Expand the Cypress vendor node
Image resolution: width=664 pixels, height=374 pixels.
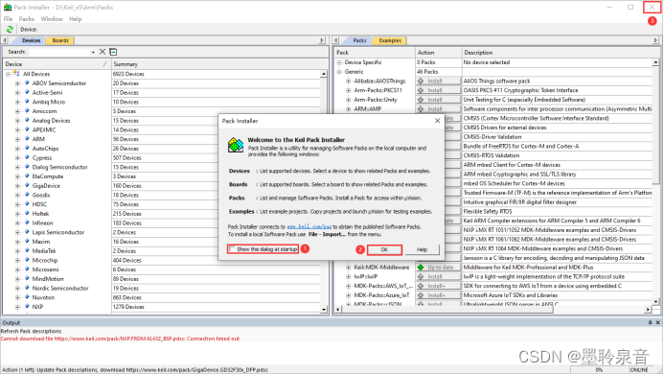(17, 157)
